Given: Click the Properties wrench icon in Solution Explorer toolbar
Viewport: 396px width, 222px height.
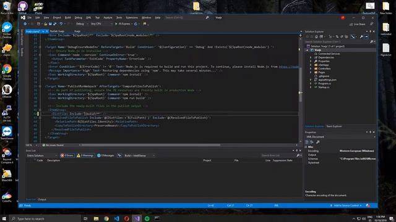Looking at the screenshot, I should click(361, 37).
